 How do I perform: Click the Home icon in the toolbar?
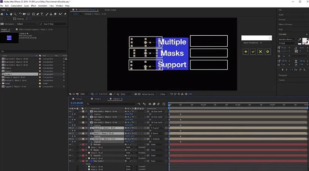[x=2, y=14]
